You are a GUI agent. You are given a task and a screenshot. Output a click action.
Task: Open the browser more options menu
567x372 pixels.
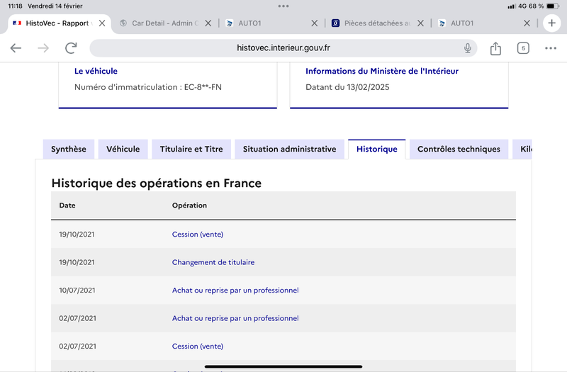click(551, 48)
